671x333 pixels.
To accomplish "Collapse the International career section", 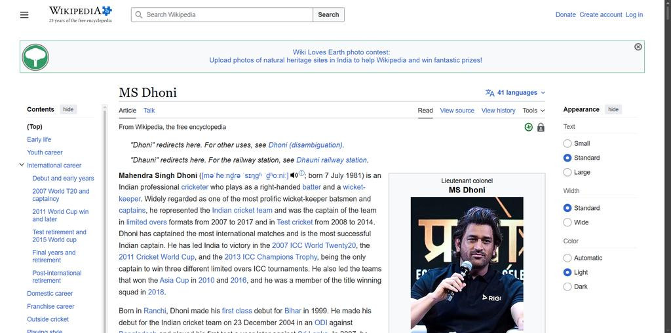I will tap(22, 165).
